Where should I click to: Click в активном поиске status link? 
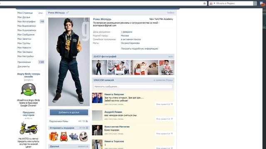click(131, 39)
